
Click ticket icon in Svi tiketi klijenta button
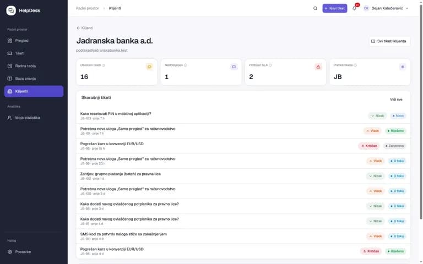click(373, 41)
